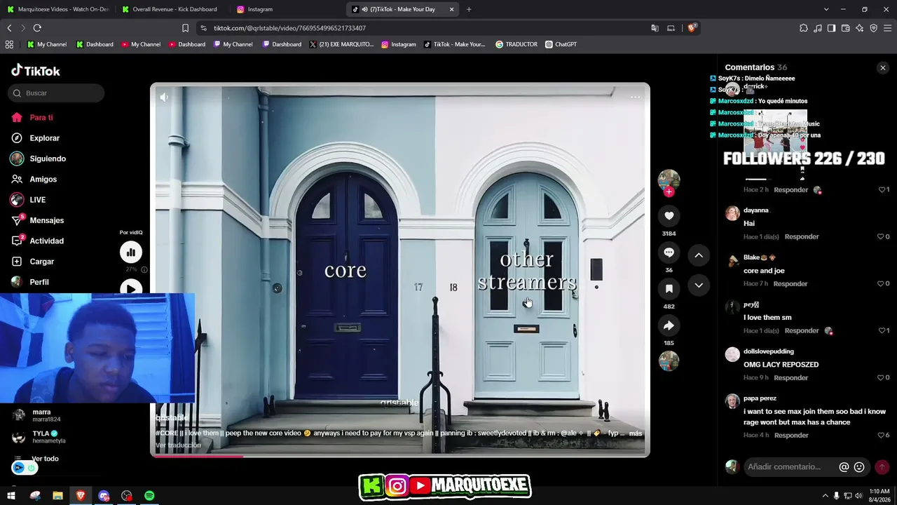Seek using the red video progress bar
This screenshot has width=897, height=505.
point(399,456)
